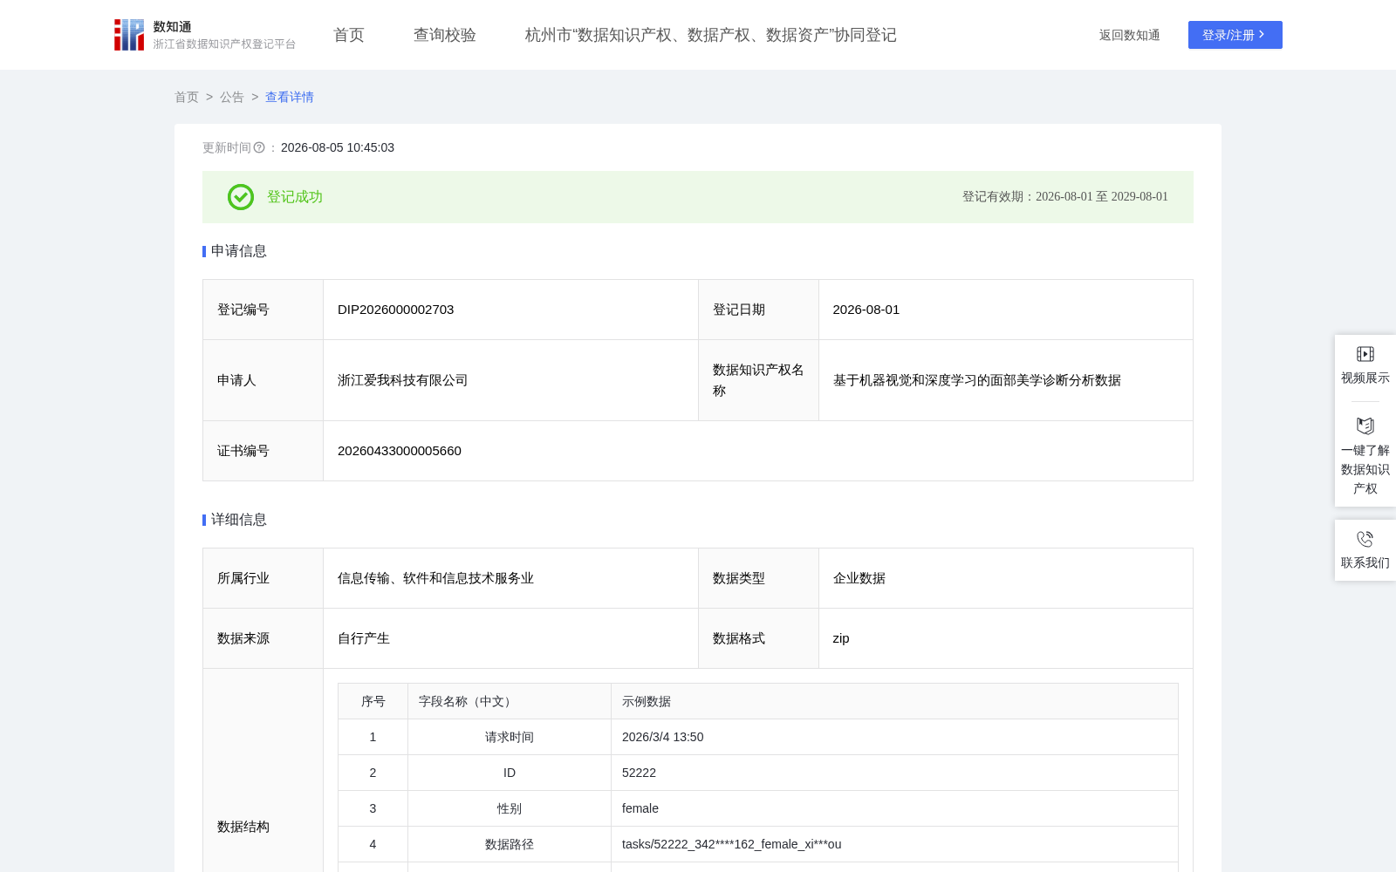Click 登记有效期 validity period text
This screenshot has height=872, width=1396.
1065,197
